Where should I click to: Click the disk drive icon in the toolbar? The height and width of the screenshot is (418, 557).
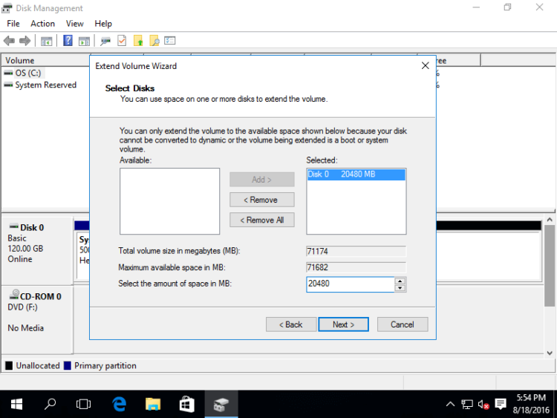(x=105, y=41)
